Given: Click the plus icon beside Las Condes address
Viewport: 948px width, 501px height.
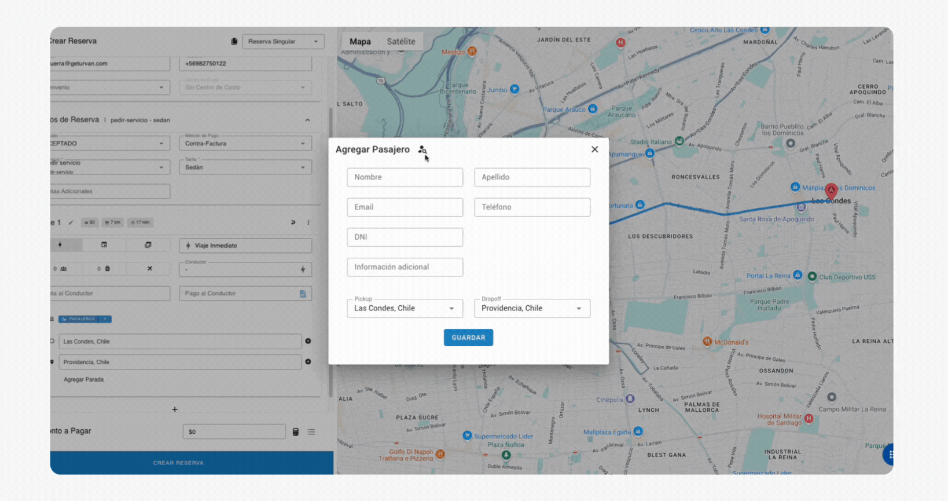Looking at the screenshot, I should point(308,341).
